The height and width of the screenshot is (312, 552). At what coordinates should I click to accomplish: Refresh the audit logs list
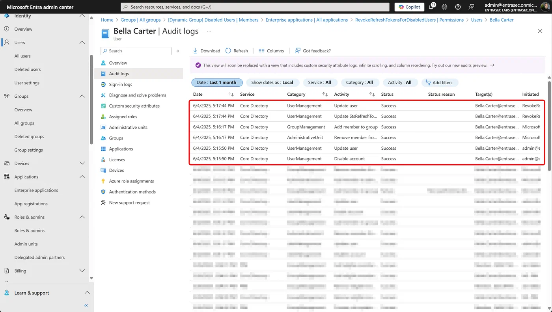pyautogui.click(x=237, y=51)
